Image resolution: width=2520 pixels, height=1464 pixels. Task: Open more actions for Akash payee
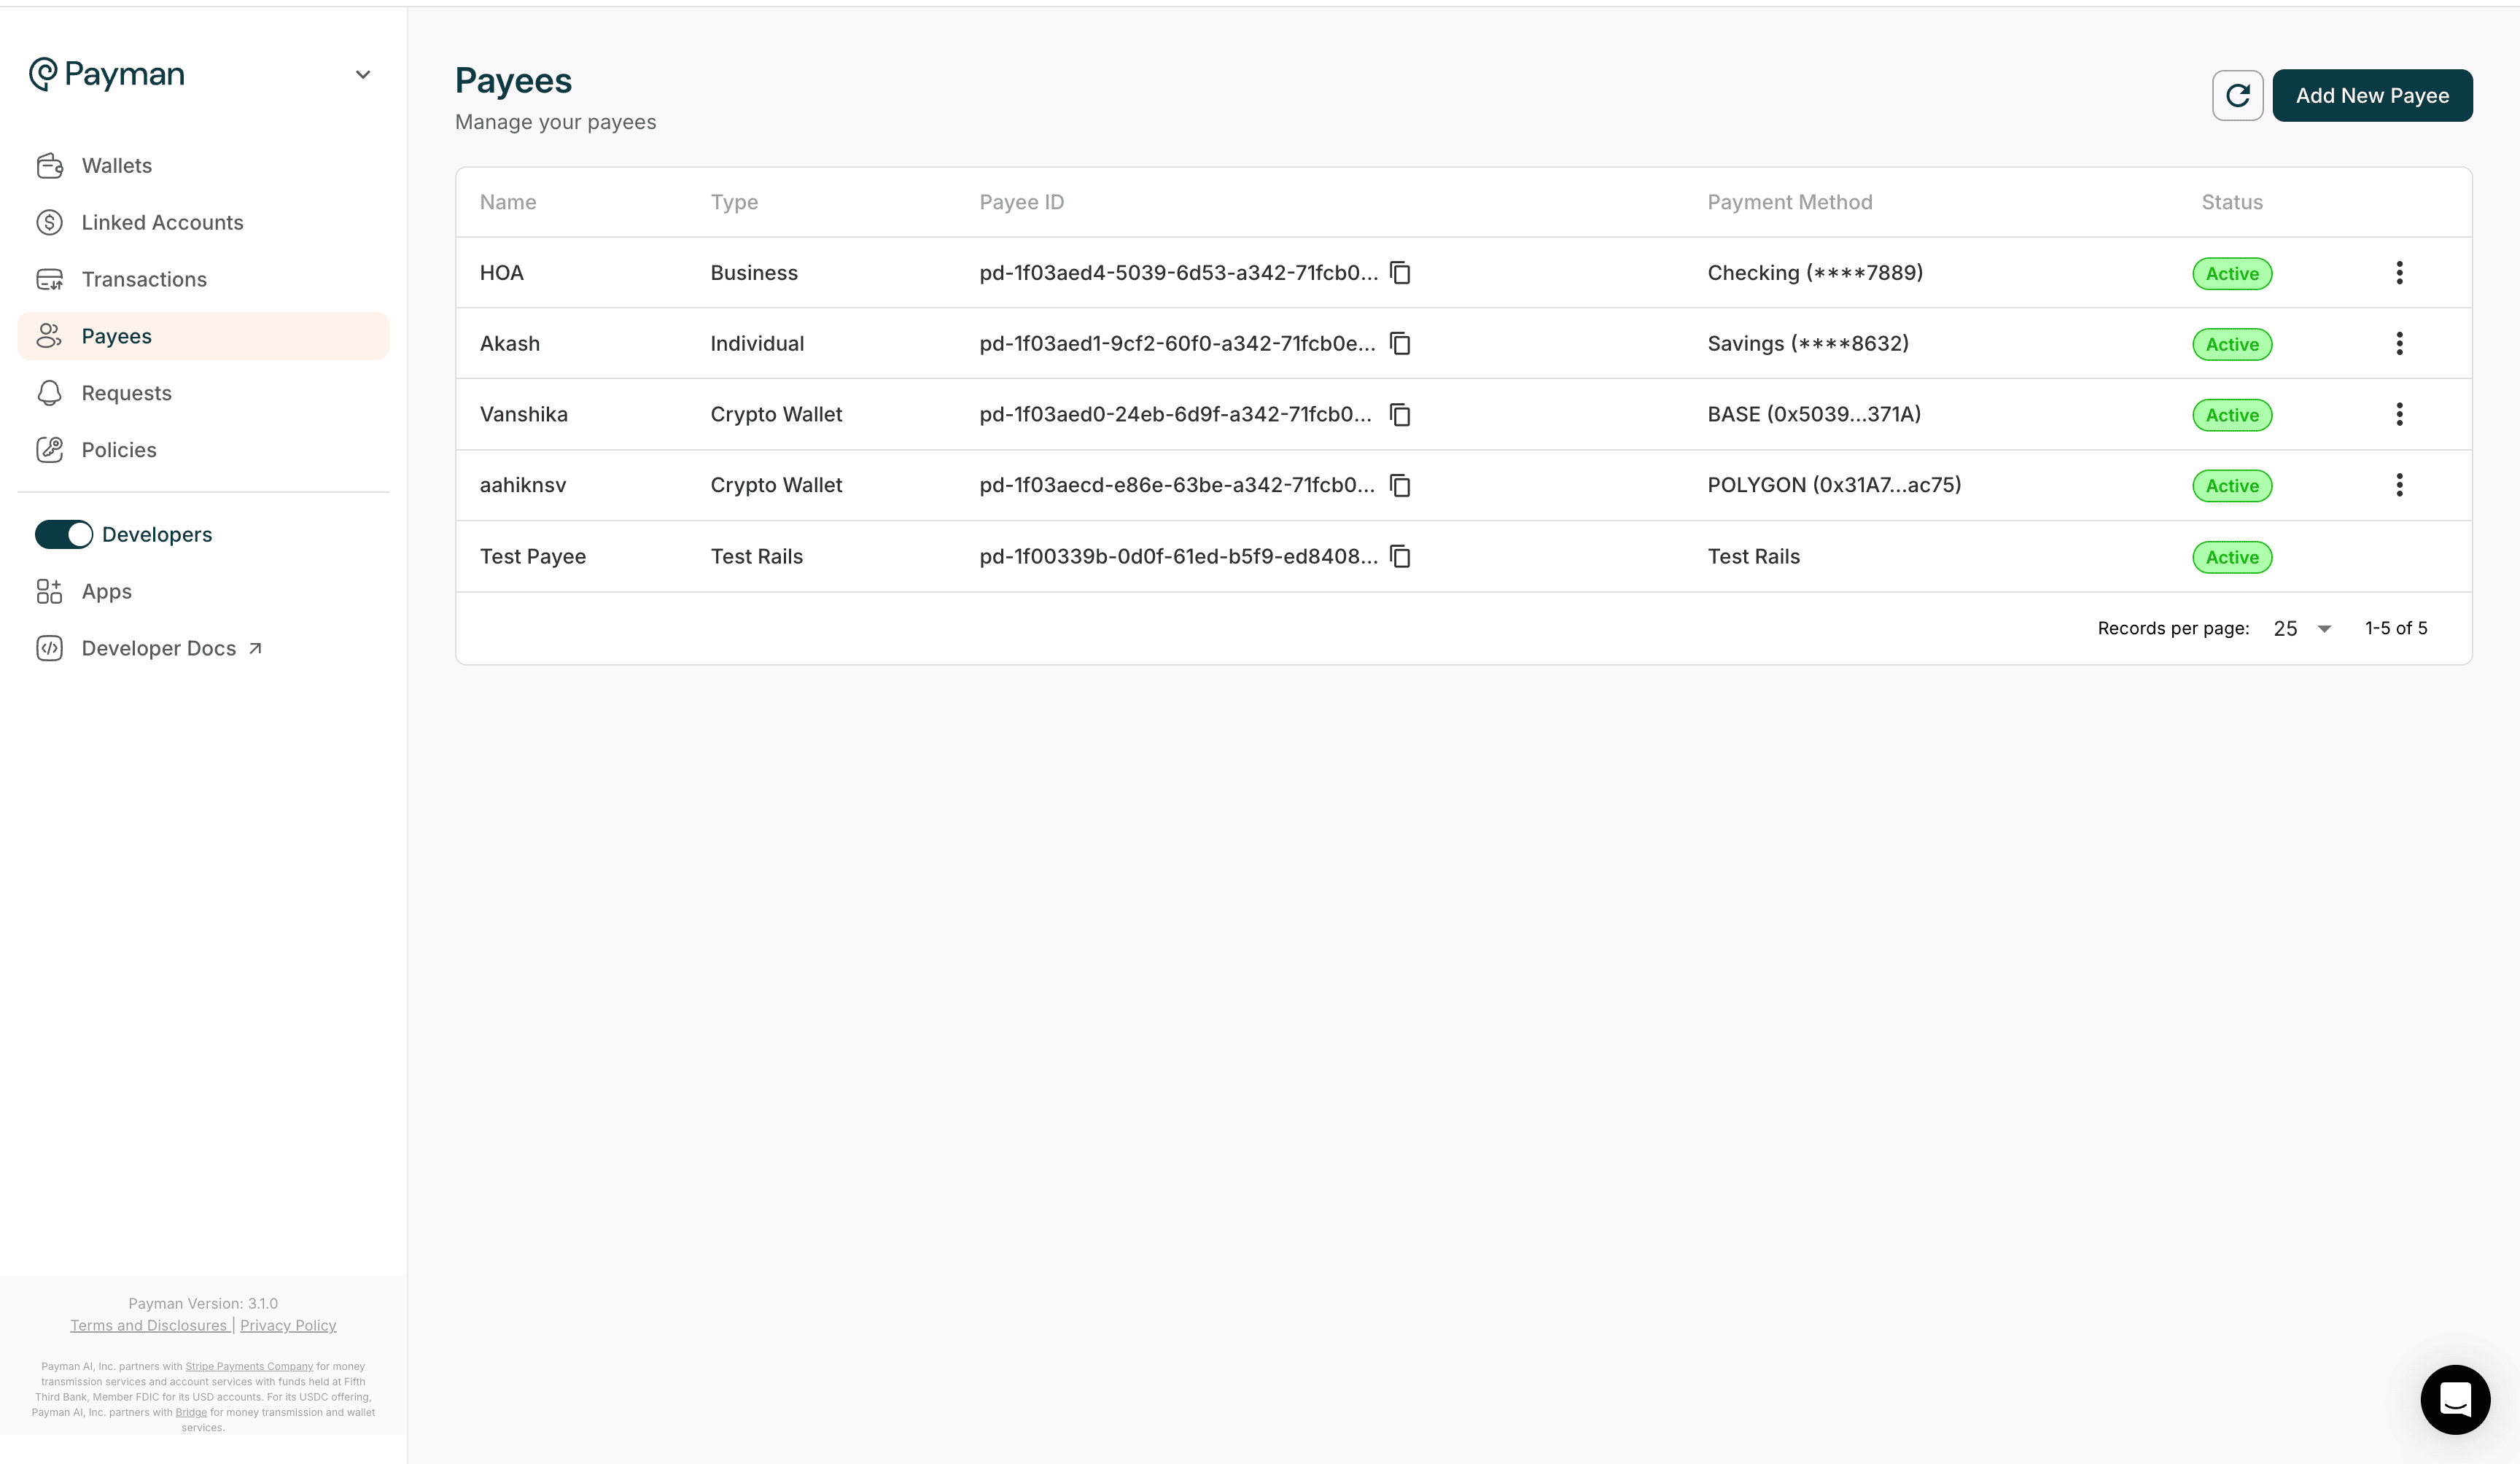click(2399, 344)
